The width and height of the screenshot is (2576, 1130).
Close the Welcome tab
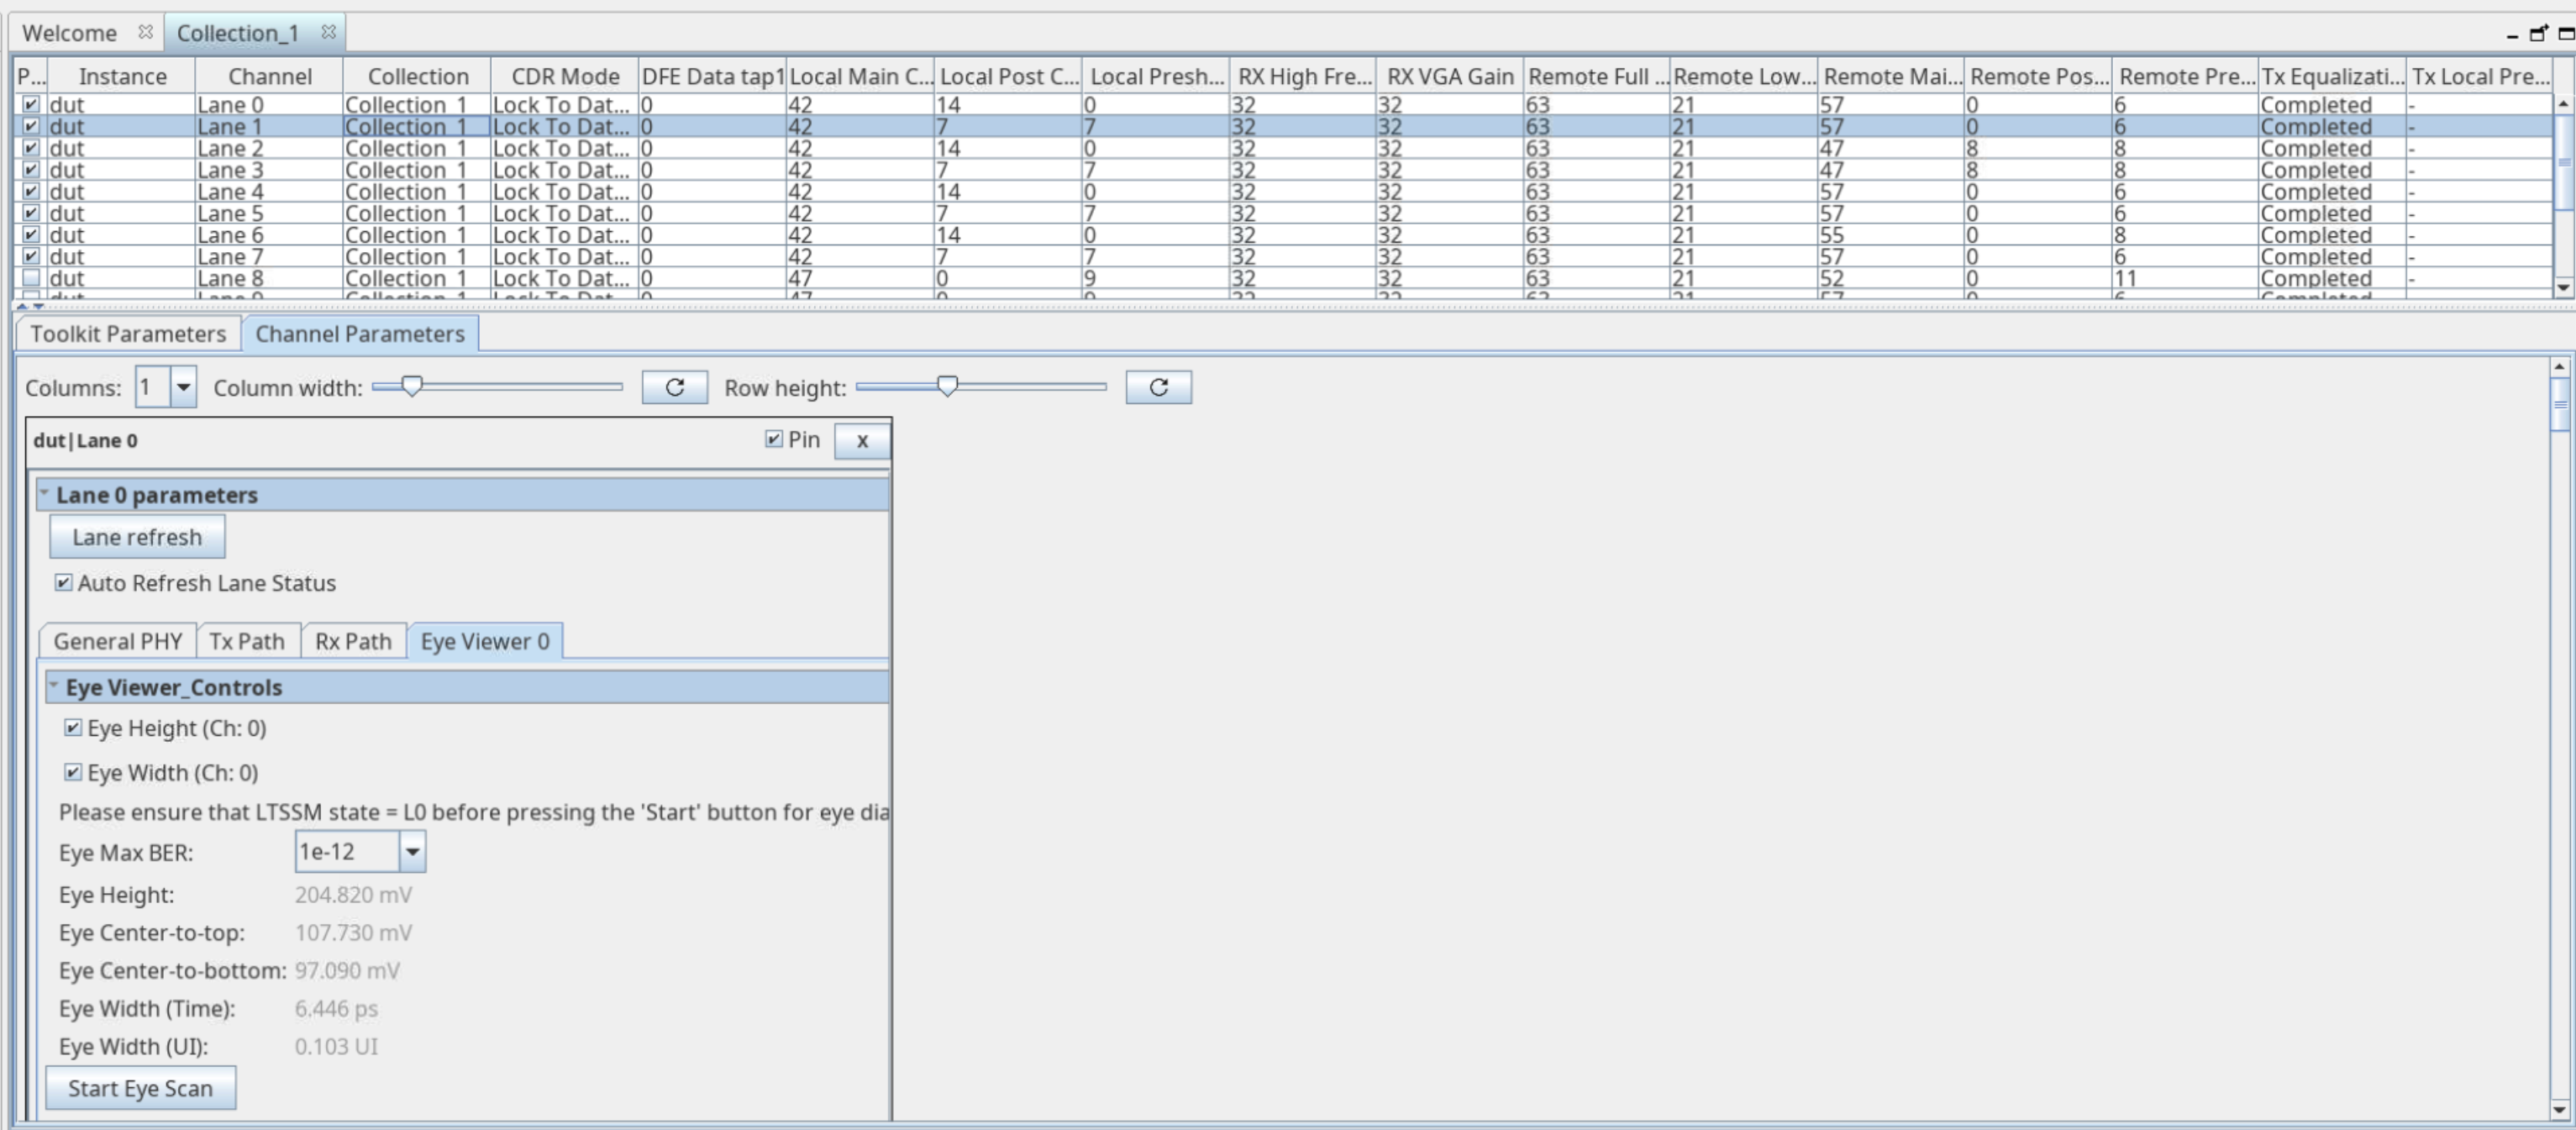tap(145, 32)
